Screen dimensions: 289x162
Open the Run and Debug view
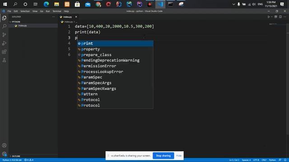coord(4,43)
